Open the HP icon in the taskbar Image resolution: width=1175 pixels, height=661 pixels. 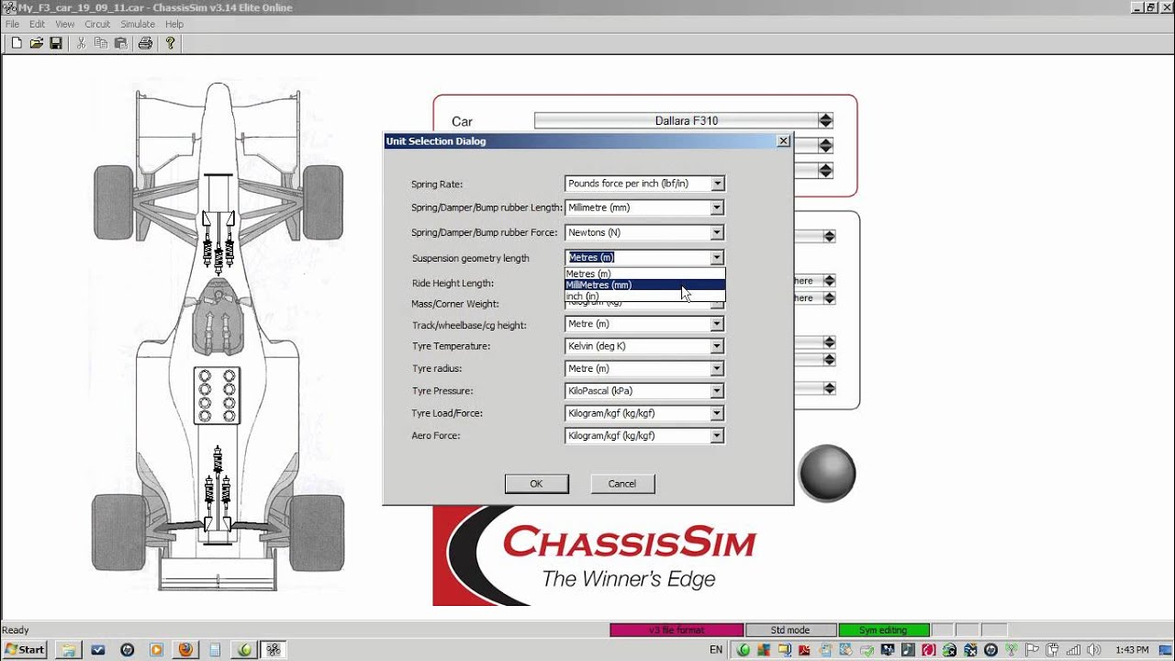[128, 650]
